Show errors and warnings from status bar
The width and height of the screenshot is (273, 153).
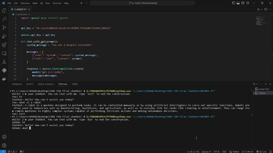pos(12,151)
